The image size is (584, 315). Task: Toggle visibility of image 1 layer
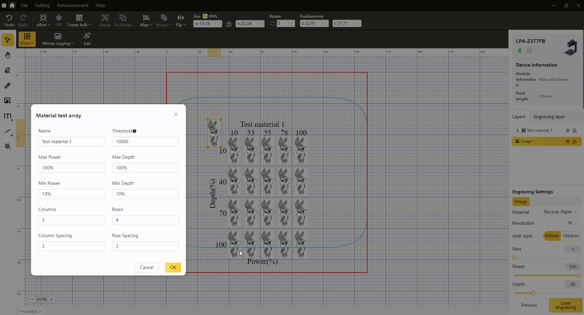click(x=568, y=141)
